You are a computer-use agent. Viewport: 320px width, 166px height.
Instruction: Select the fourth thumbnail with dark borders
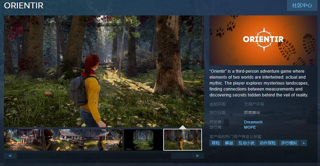pos(143,140)
